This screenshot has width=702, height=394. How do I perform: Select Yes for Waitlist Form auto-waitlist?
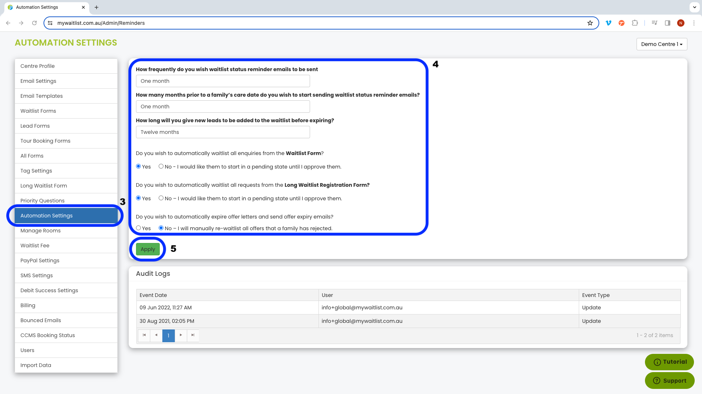coord(138,166)
